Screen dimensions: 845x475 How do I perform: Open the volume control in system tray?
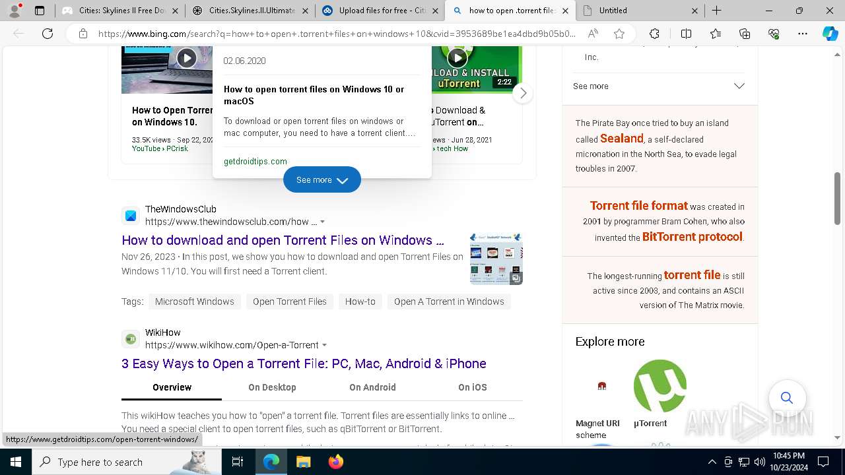(x=759, y=462)
